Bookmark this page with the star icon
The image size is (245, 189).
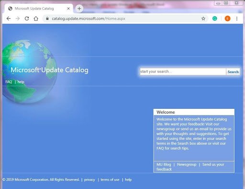coord(203,19)
